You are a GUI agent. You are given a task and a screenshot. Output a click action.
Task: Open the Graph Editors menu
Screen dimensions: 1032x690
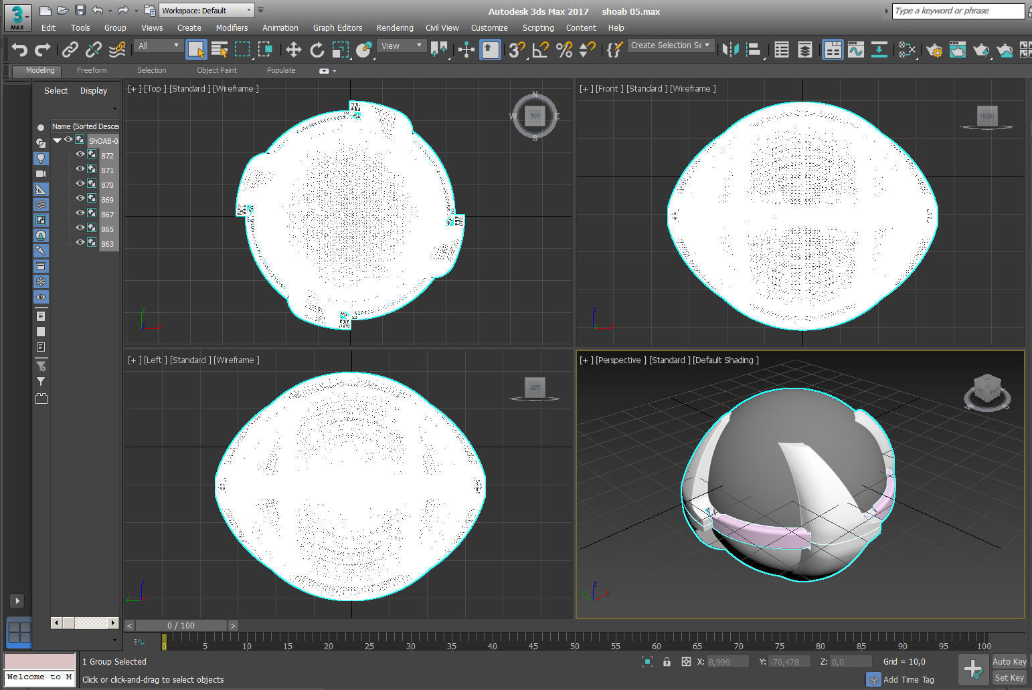pyautogui.click(x=337, y=27)
